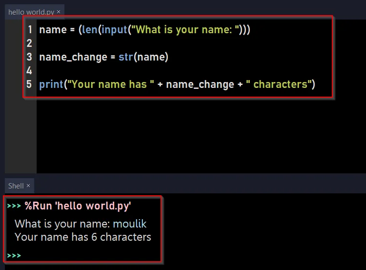Click line number 1 in gutter

[30, 30]
